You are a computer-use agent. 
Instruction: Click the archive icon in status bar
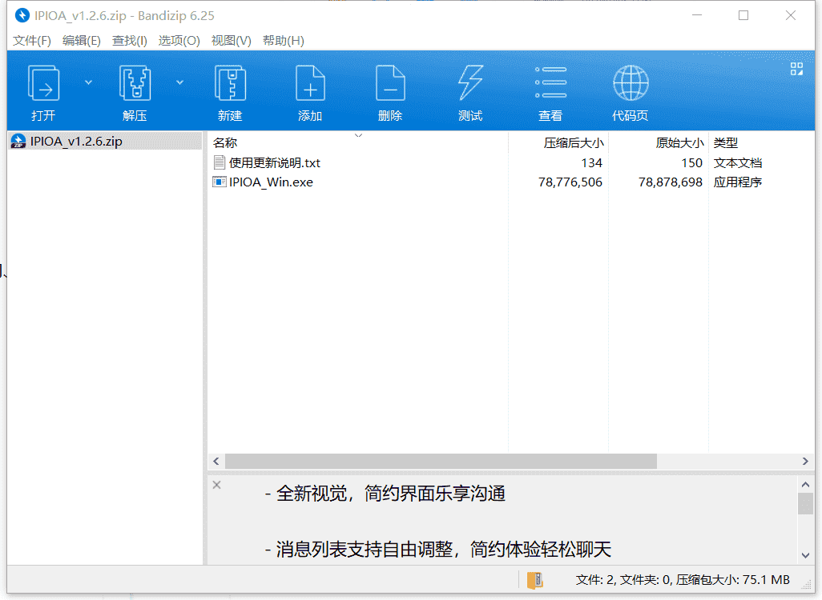534,580
